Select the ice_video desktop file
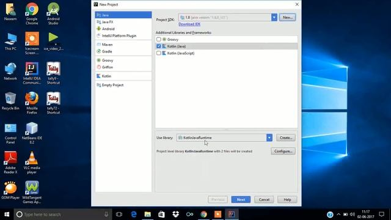This screenshot has height=220, width=391. tap(53, 42)
